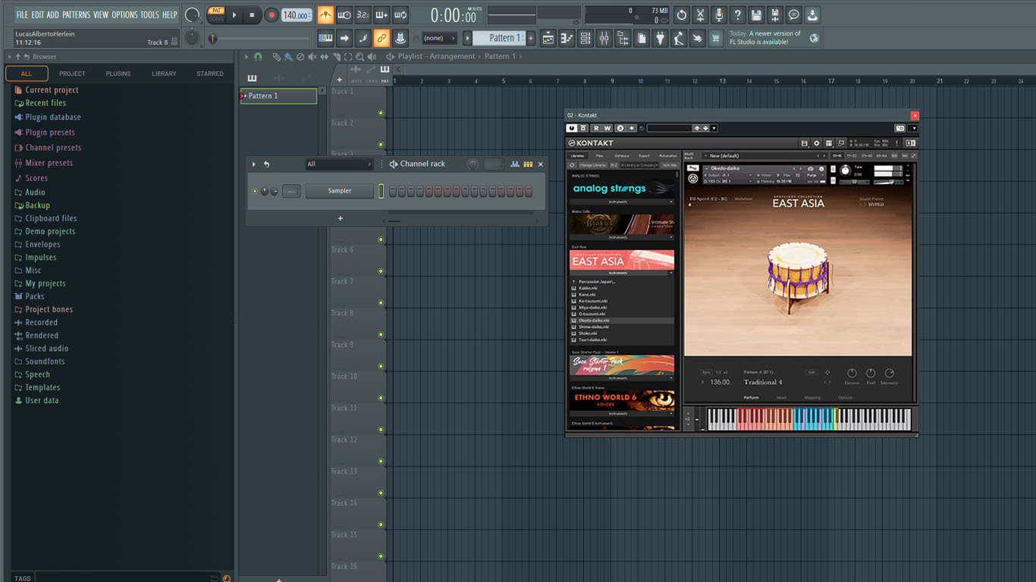1036x582 pixels.
Task: Toggle Typing keyboard to piano icon
Action: coord(325,38)
